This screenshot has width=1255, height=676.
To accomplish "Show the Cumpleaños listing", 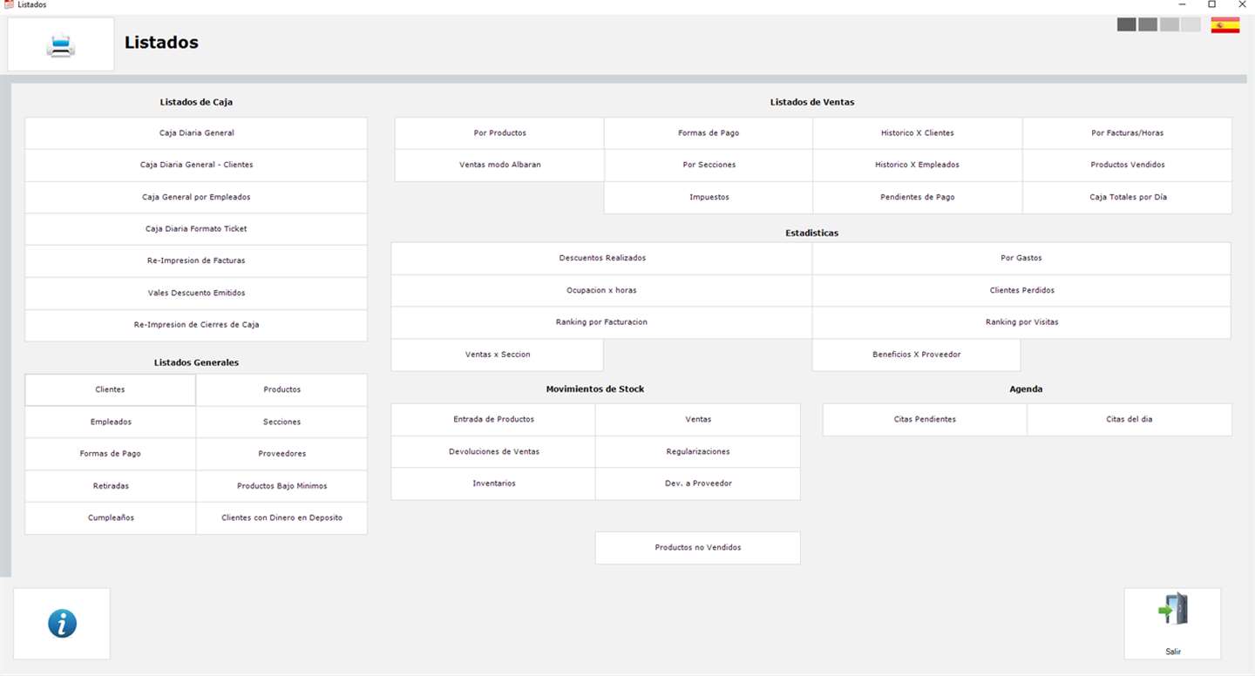I will pyautogui.click(x=111, y=517).
